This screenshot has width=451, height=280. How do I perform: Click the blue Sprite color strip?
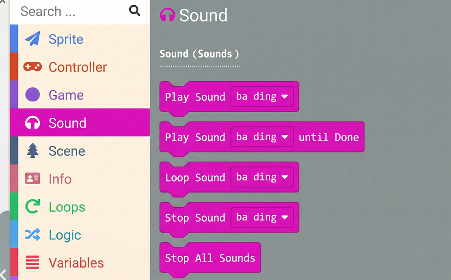click(14, 39)
